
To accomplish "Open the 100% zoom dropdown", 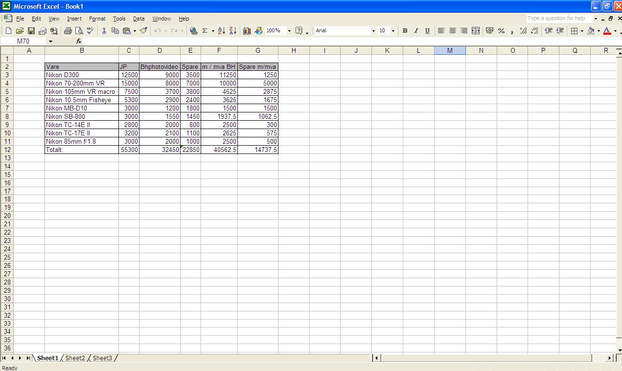I will coord(289,31).
